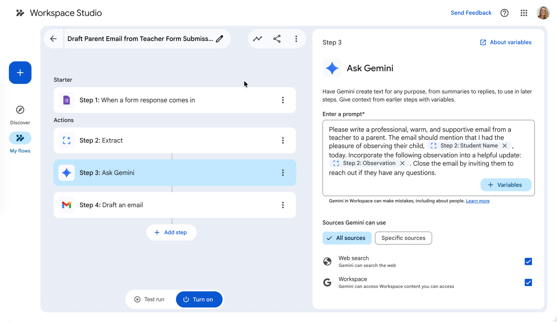This screenshot has height=322, width=557.
Task: Open Step 1 three-dot options menu
Action: coord(283,100)
